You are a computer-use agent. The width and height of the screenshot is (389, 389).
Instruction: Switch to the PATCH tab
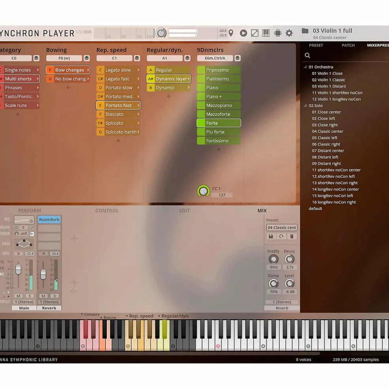348,45
